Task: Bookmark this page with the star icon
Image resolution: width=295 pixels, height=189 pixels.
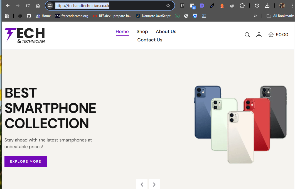Action: coord(168,6)
